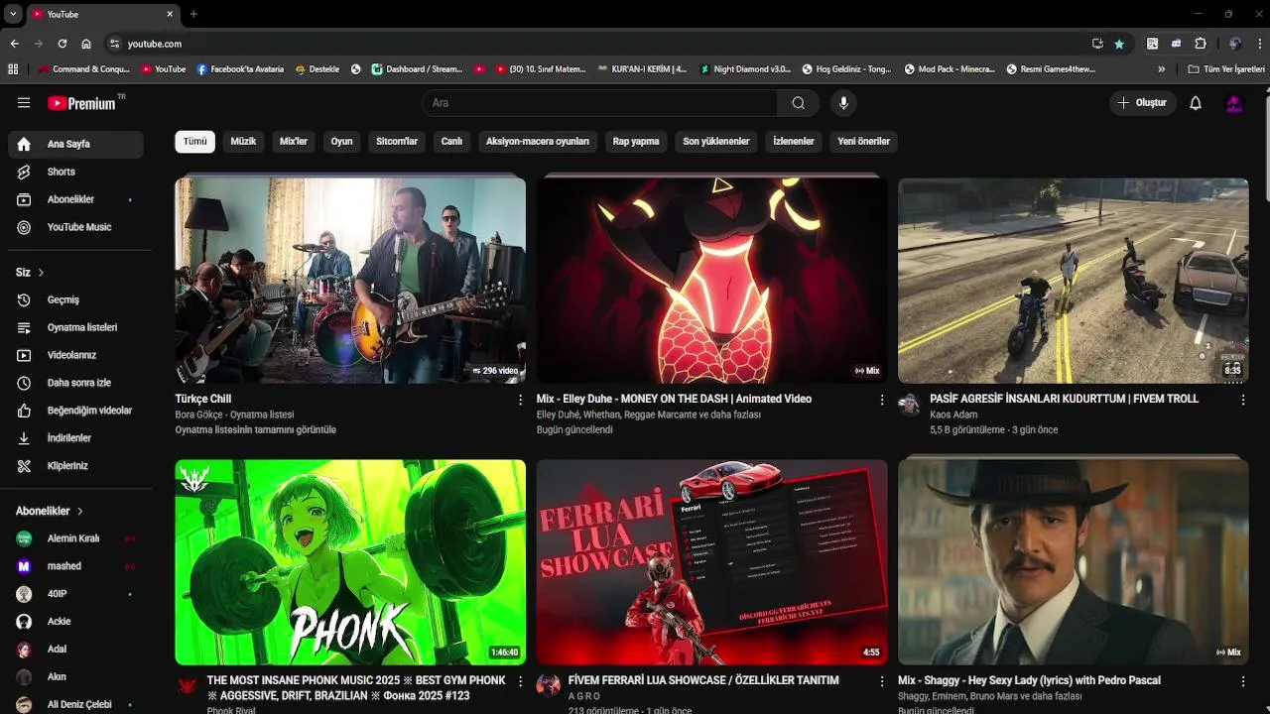Reload the page in browser toolbar

click(62, 44)
